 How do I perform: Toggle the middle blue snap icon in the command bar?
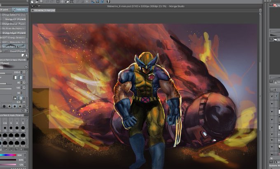pos(98,2)
